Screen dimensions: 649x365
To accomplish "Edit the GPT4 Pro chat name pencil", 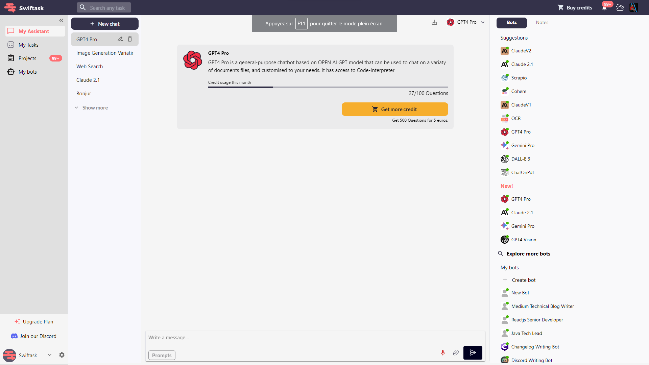I will click(x=120, y=39).
